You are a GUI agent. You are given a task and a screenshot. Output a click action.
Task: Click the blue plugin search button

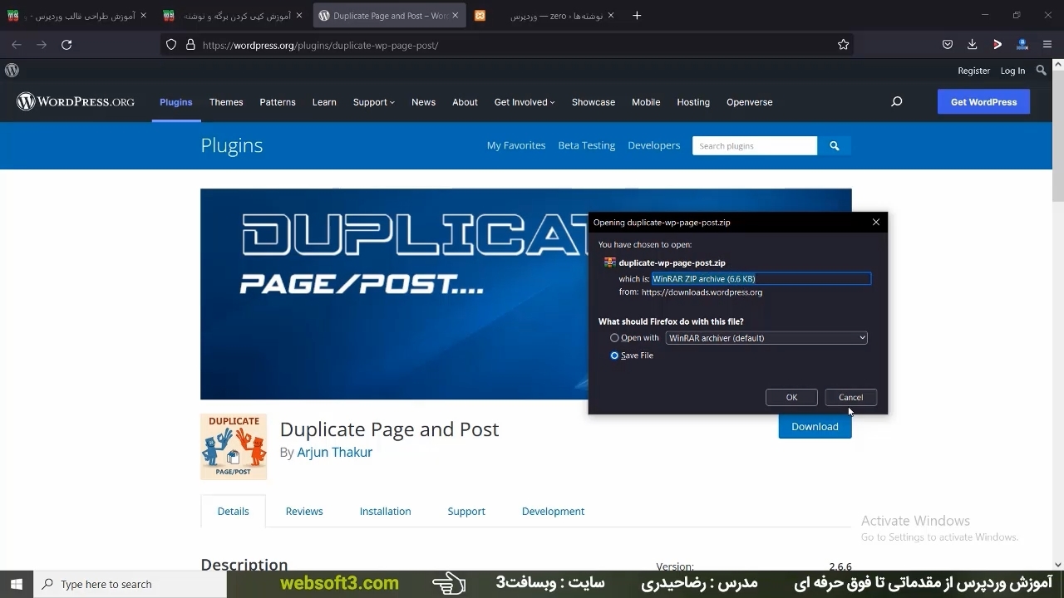[x=834, y=146]
